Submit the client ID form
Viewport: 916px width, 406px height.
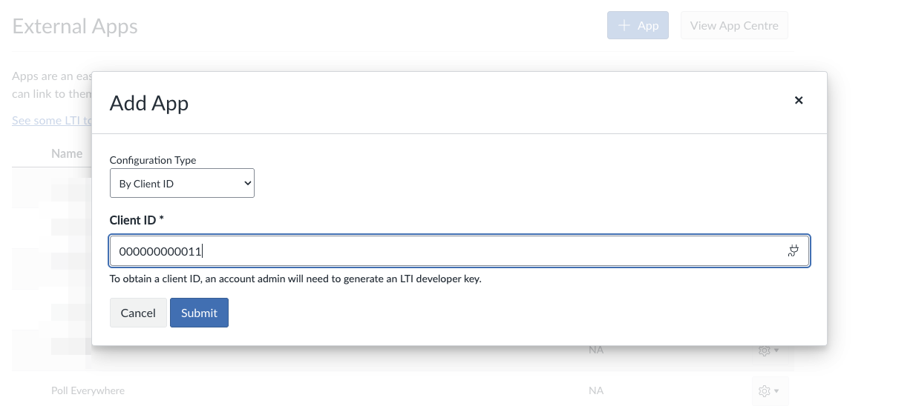pos(199,313)
